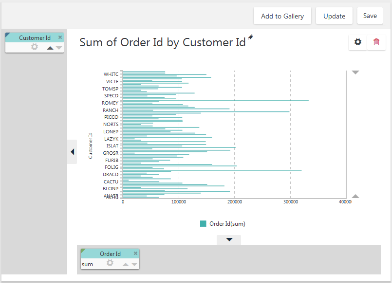
Task: Sort Order Id descending with down arrow
Action: [134, 264]
